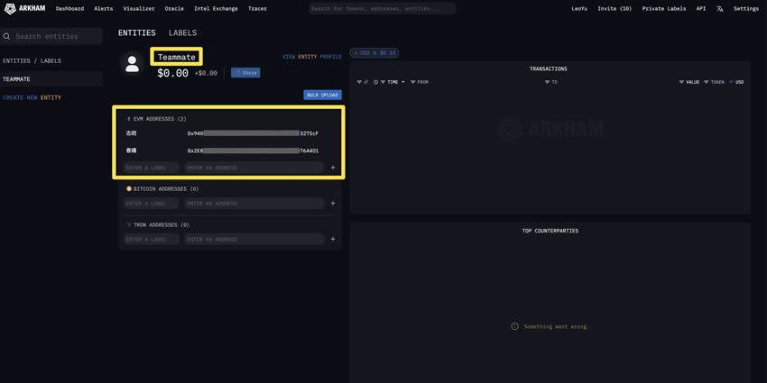Image resolution: width=767 pixels, height=383 pixels.
Task: Click the language translate icon
Action: point(720,9)
